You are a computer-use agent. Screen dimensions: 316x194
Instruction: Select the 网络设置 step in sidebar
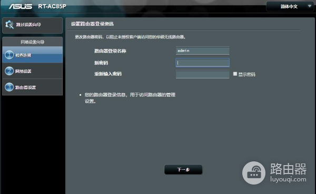[x=33, y=71]
